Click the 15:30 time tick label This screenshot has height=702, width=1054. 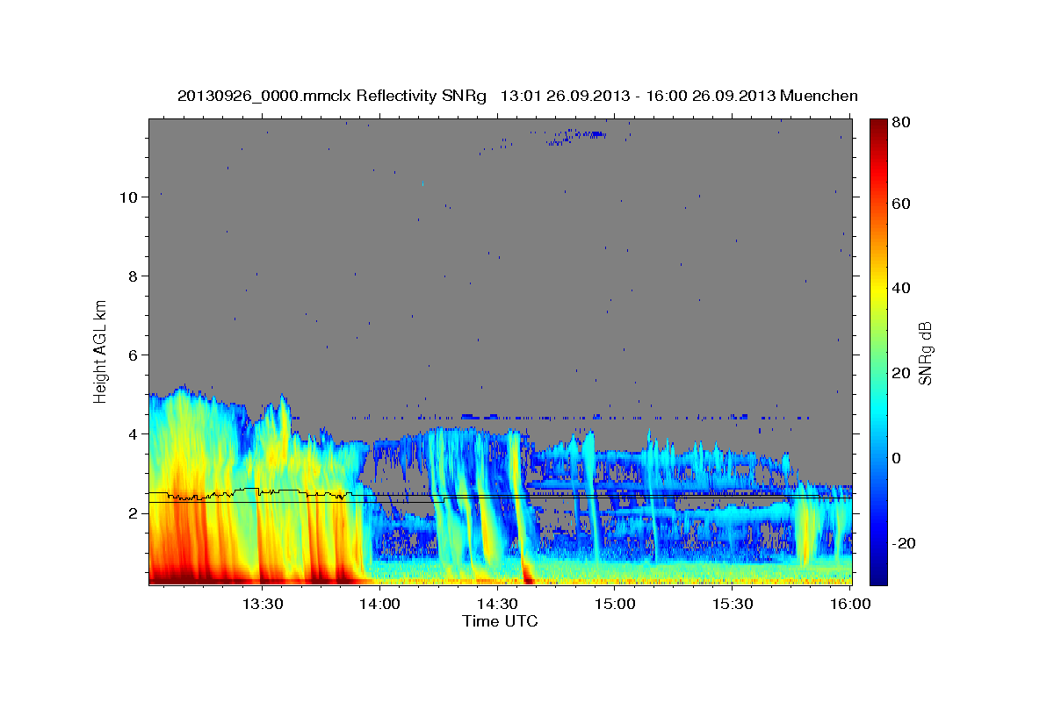click(x=733, y=605)
